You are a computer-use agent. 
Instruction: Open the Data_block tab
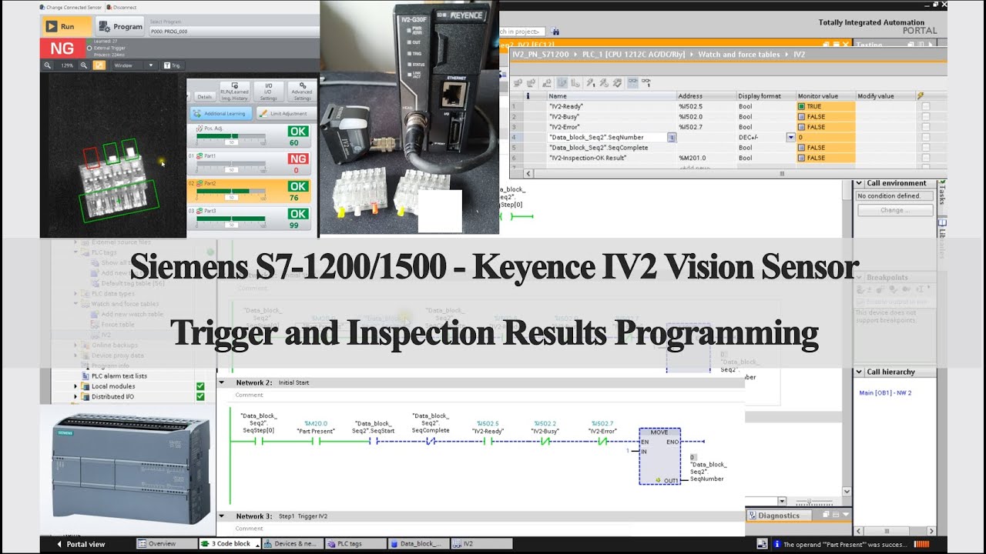419,543
